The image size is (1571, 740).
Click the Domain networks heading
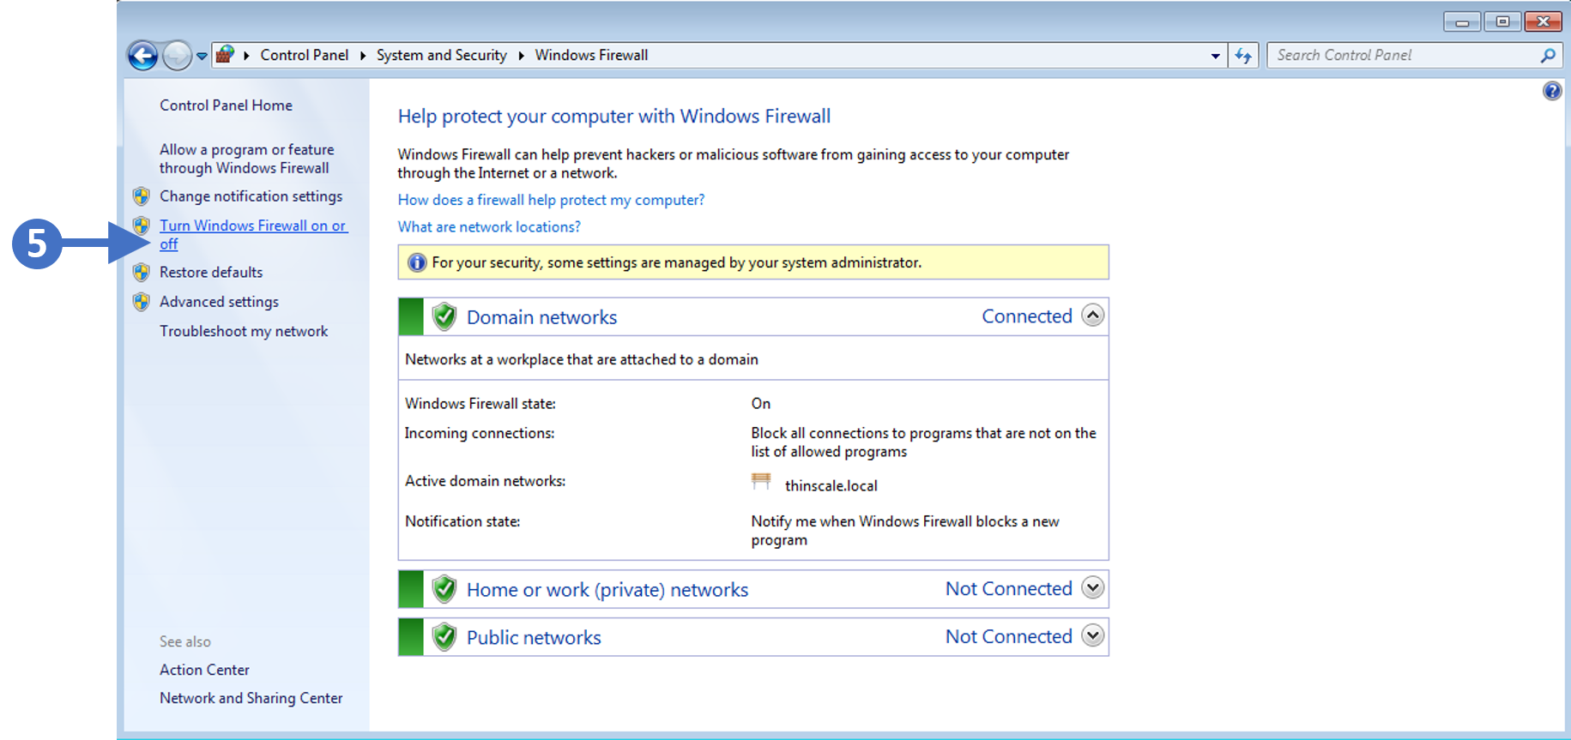click(x=541, y=317)
